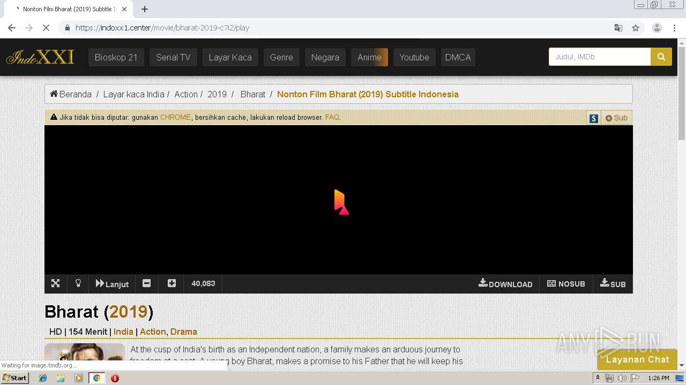The width and height of the screenshot is (686, 385).
Task: Click the red stop-sign taskbar icon
Action: [x=115, y=378]
